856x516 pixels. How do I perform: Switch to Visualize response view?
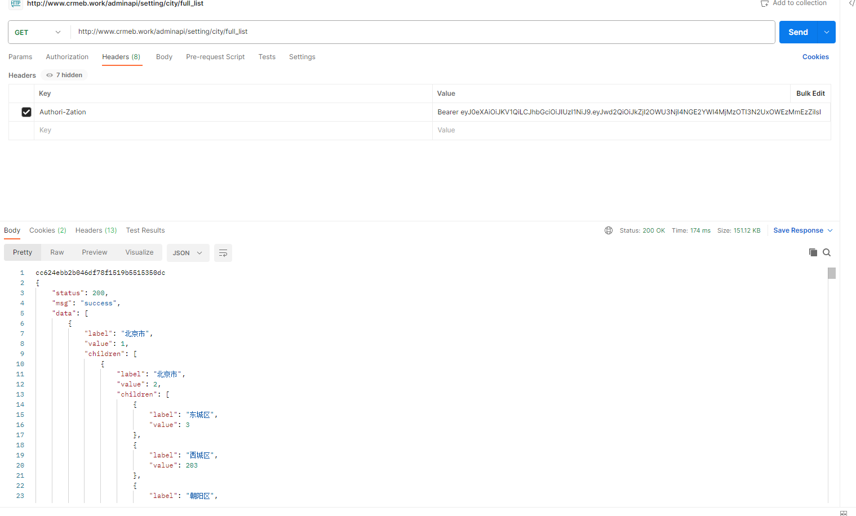tap(139, 252)
